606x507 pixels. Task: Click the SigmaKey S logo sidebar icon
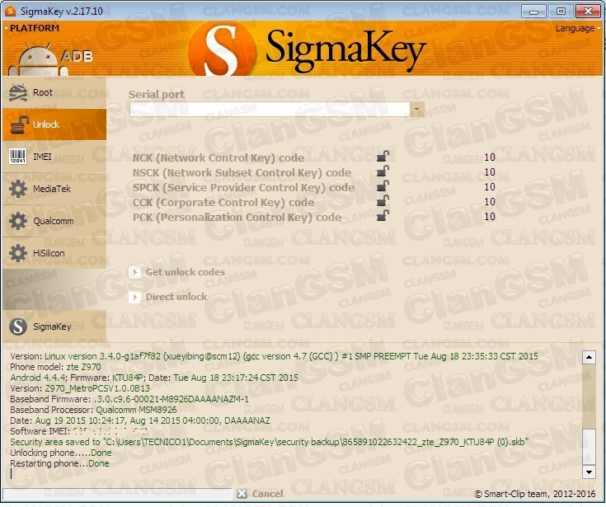click(18, 326)
